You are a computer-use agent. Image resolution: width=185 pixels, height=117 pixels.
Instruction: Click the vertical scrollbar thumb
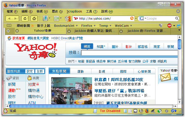pos(179,44)
